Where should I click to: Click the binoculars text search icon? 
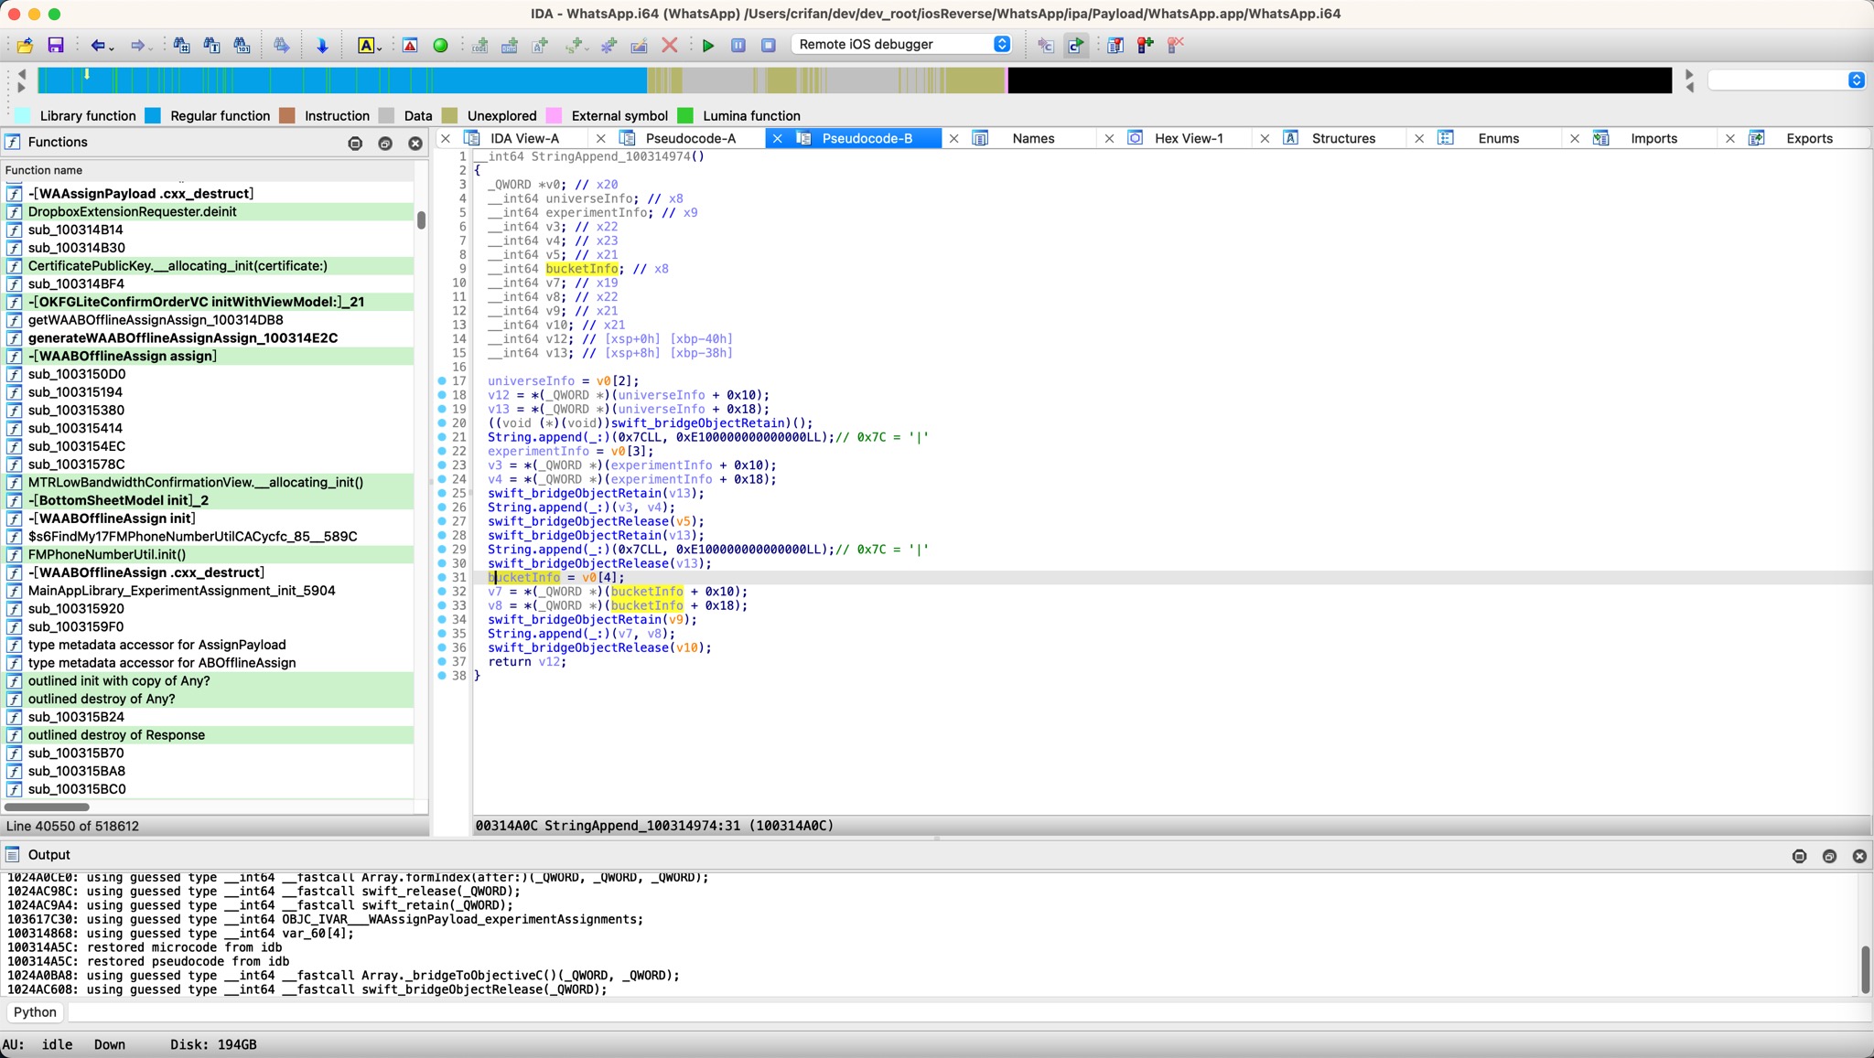[211, 45]
